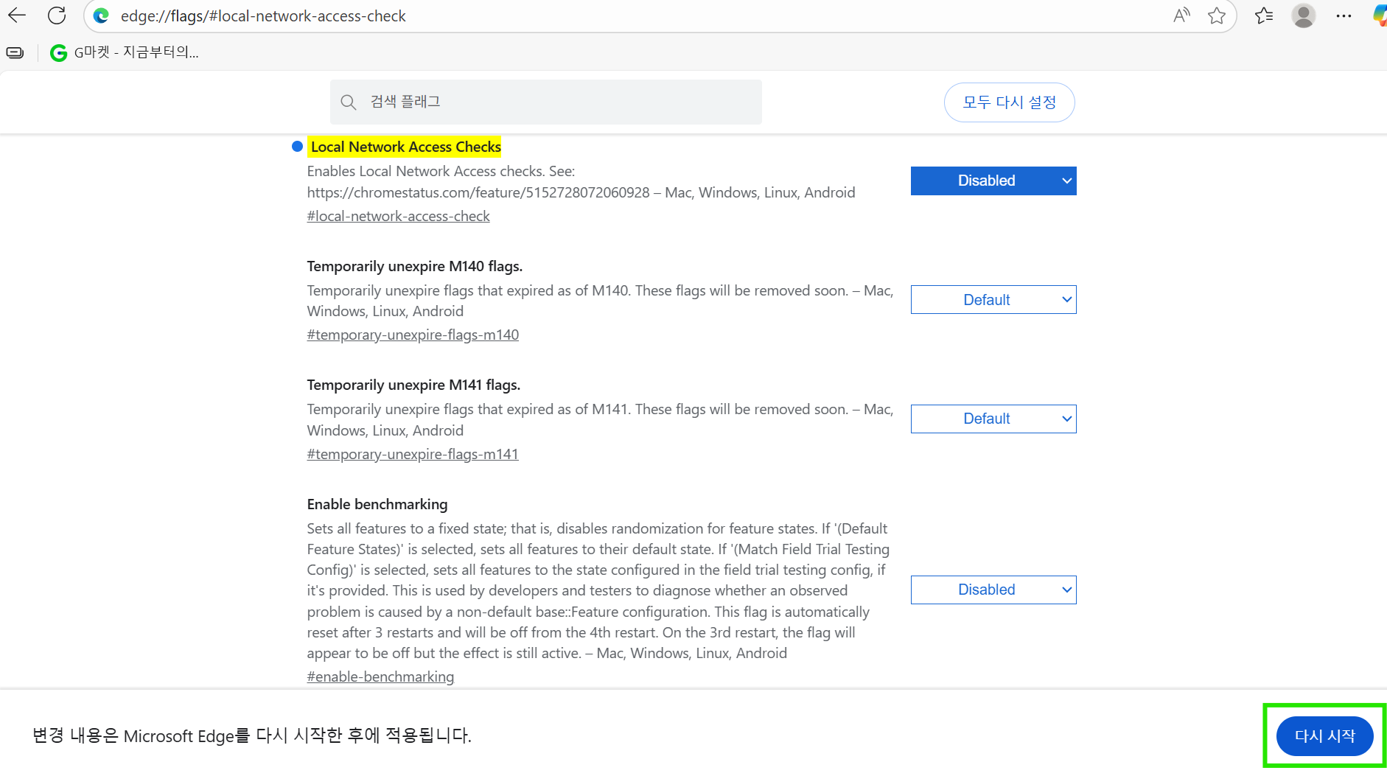This screenshot has width=1387, height=776.
Task: Click the address bar URL text
Action: click(x=263, y=16)
